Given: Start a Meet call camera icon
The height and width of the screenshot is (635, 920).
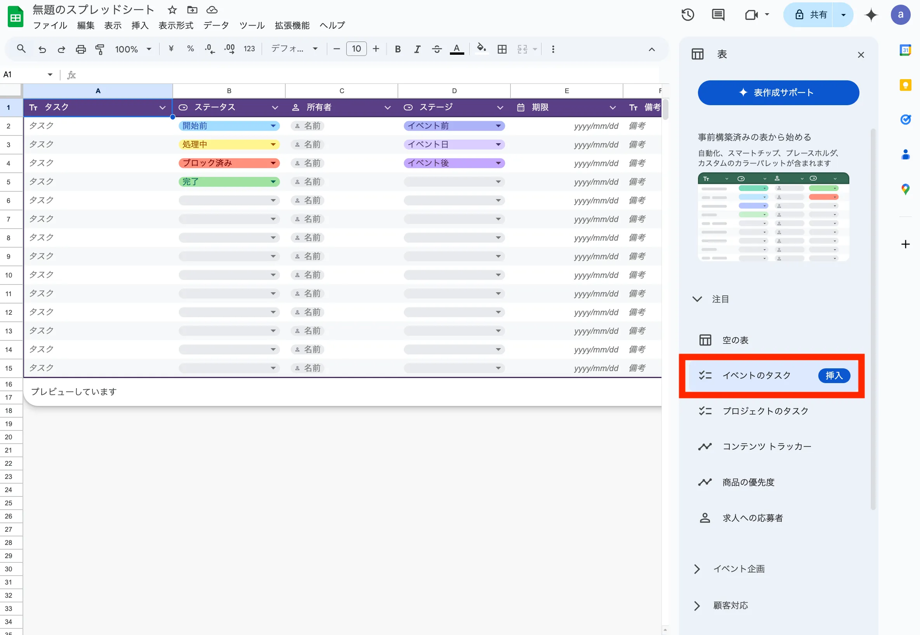Looking at the screenshot, I should pos(751,15).
